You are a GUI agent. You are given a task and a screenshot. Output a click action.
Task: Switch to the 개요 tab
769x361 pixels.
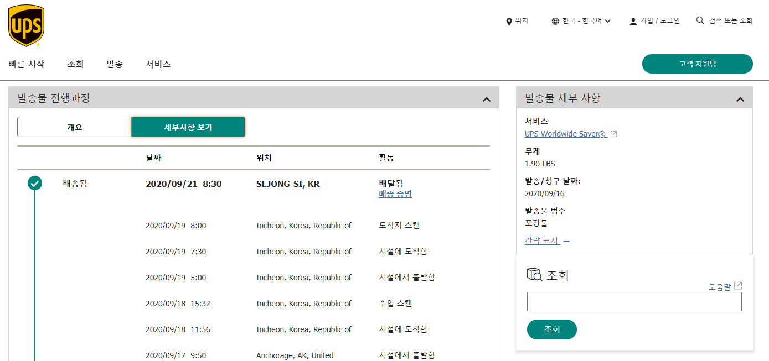(x=74, y=127)
